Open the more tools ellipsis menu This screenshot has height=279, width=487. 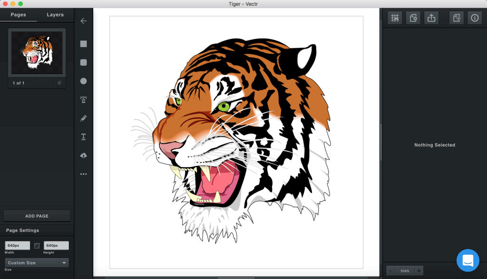[x=84, y=174]
